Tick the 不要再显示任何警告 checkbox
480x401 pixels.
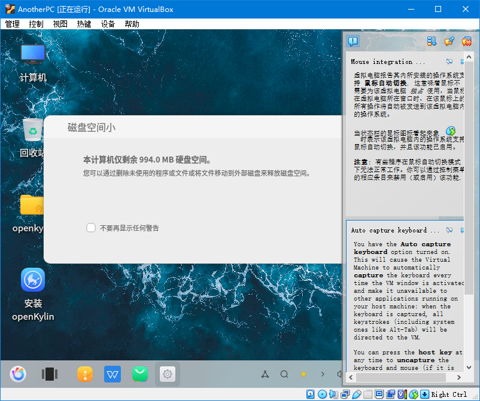tap(91, 228)
